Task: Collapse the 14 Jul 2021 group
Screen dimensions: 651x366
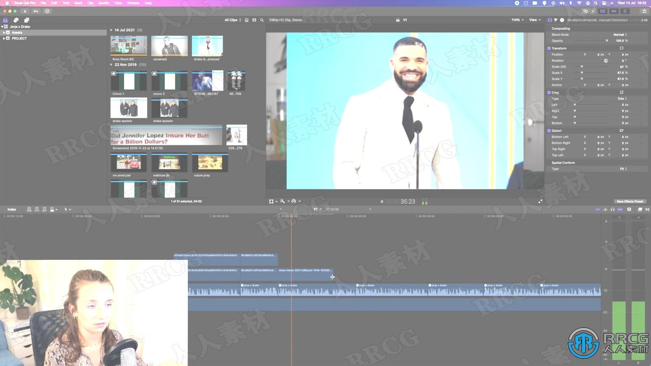Action: (x=111, y=30)
